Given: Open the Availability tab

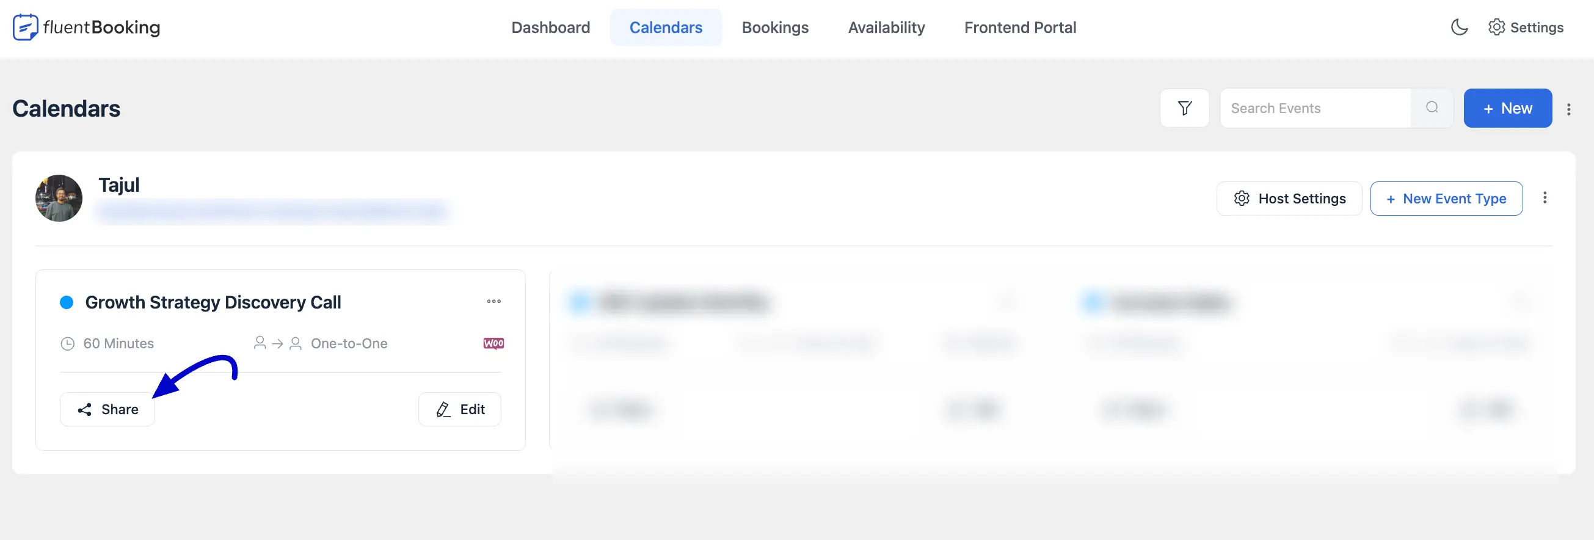Looking at the screenshot, I should tap(886, 28).
